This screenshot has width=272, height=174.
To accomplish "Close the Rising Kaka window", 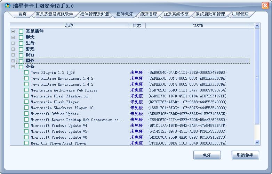I will click(x=265, y=6).
